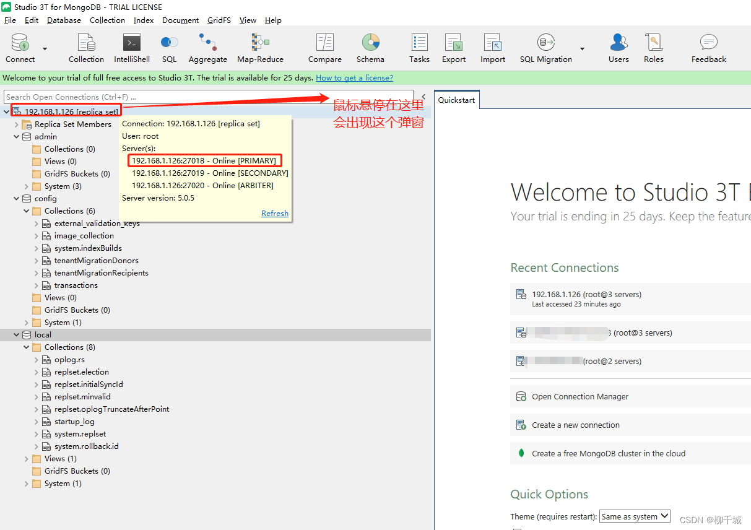Open the Aggregate editor
This screenshot has height=530, width=751.
[x=207, y=48]
